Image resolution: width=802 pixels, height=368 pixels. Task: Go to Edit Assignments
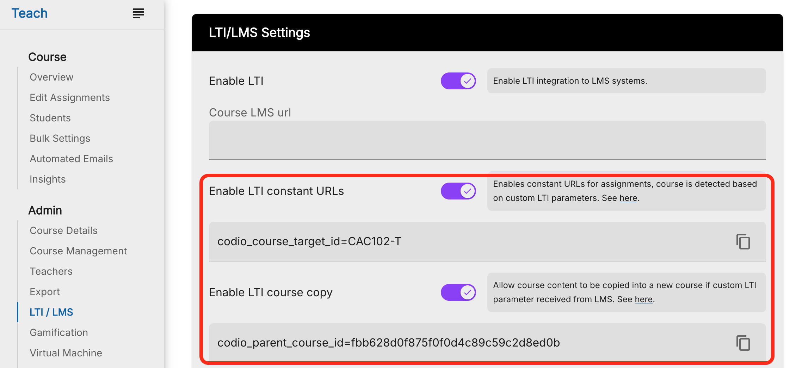coord(70,97)
